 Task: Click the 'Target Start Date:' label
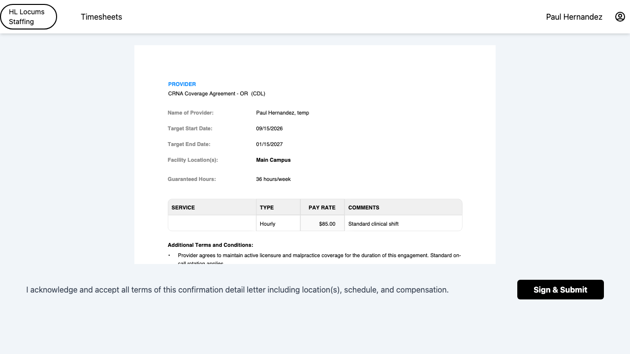[x=190, y=128]
